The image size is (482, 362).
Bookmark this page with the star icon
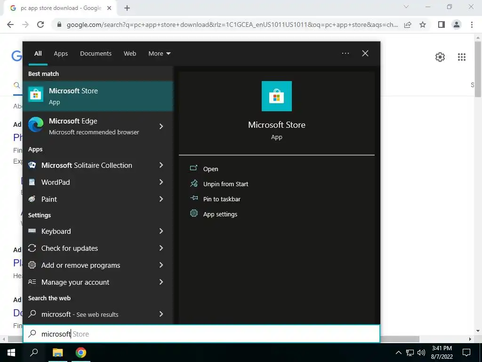[x=423, y=25]
